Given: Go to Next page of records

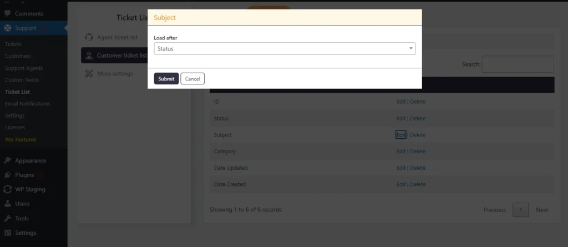Looking at the screenshot, I should [x=542, y=210].
